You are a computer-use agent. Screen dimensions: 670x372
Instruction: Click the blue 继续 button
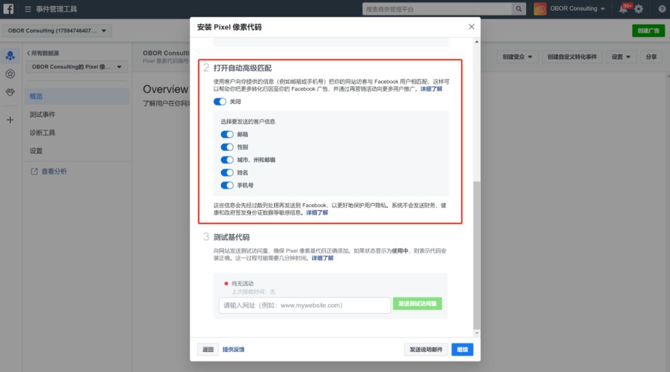[x=462, y=350]
